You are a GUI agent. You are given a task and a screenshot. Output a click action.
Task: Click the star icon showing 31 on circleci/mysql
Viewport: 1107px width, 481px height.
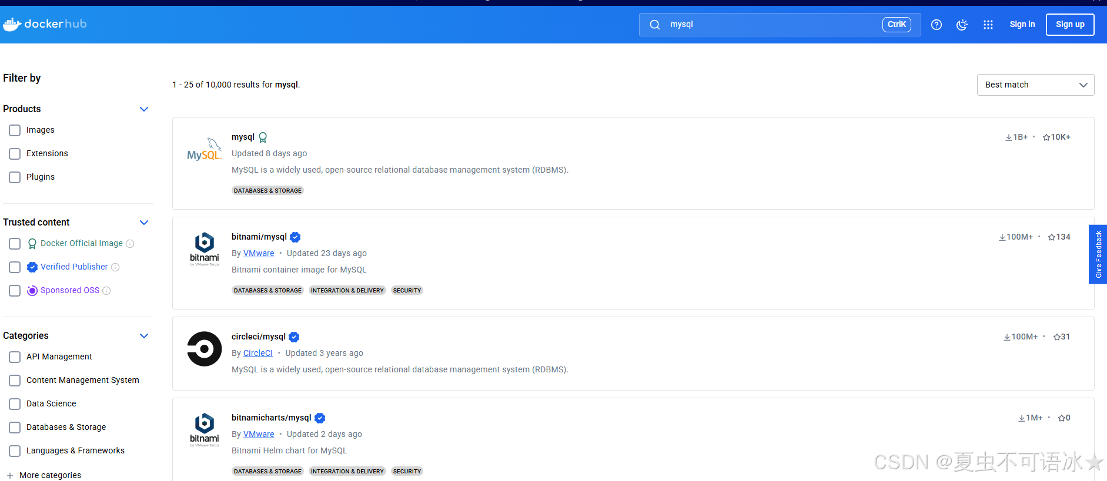tap(1057, 337)
